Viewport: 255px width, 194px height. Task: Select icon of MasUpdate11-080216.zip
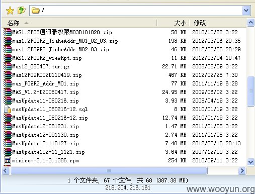coord(8,101)
